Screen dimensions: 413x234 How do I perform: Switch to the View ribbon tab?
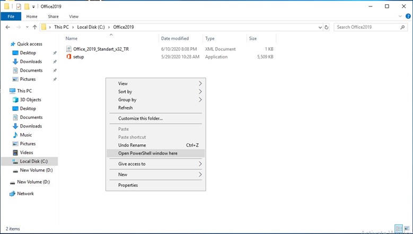pyautogui.click(x=74, y=16)
